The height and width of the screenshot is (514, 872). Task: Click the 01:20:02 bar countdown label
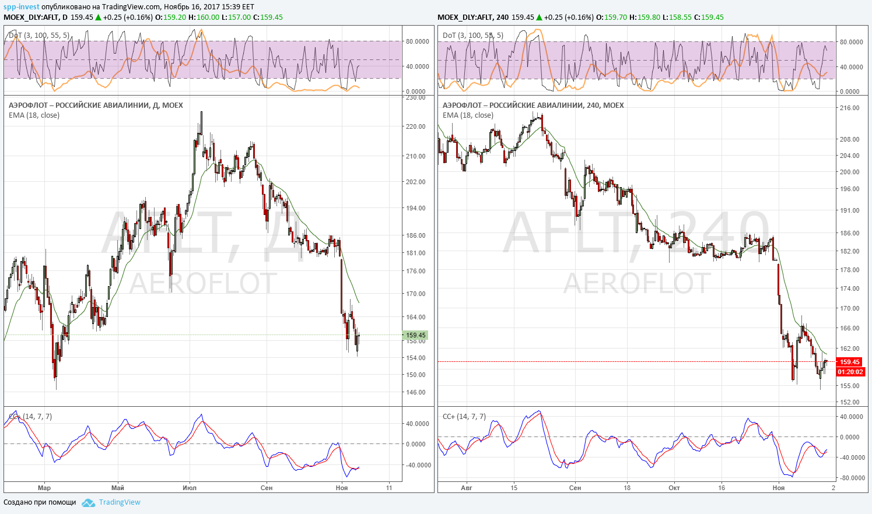[x=850, y=372]
